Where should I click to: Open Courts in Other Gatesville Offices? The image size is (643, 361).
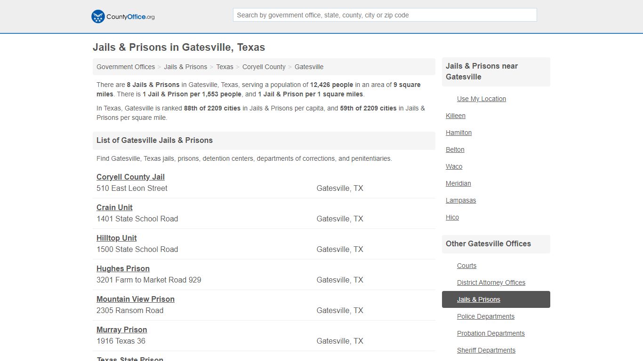click(x=466, y=266)
